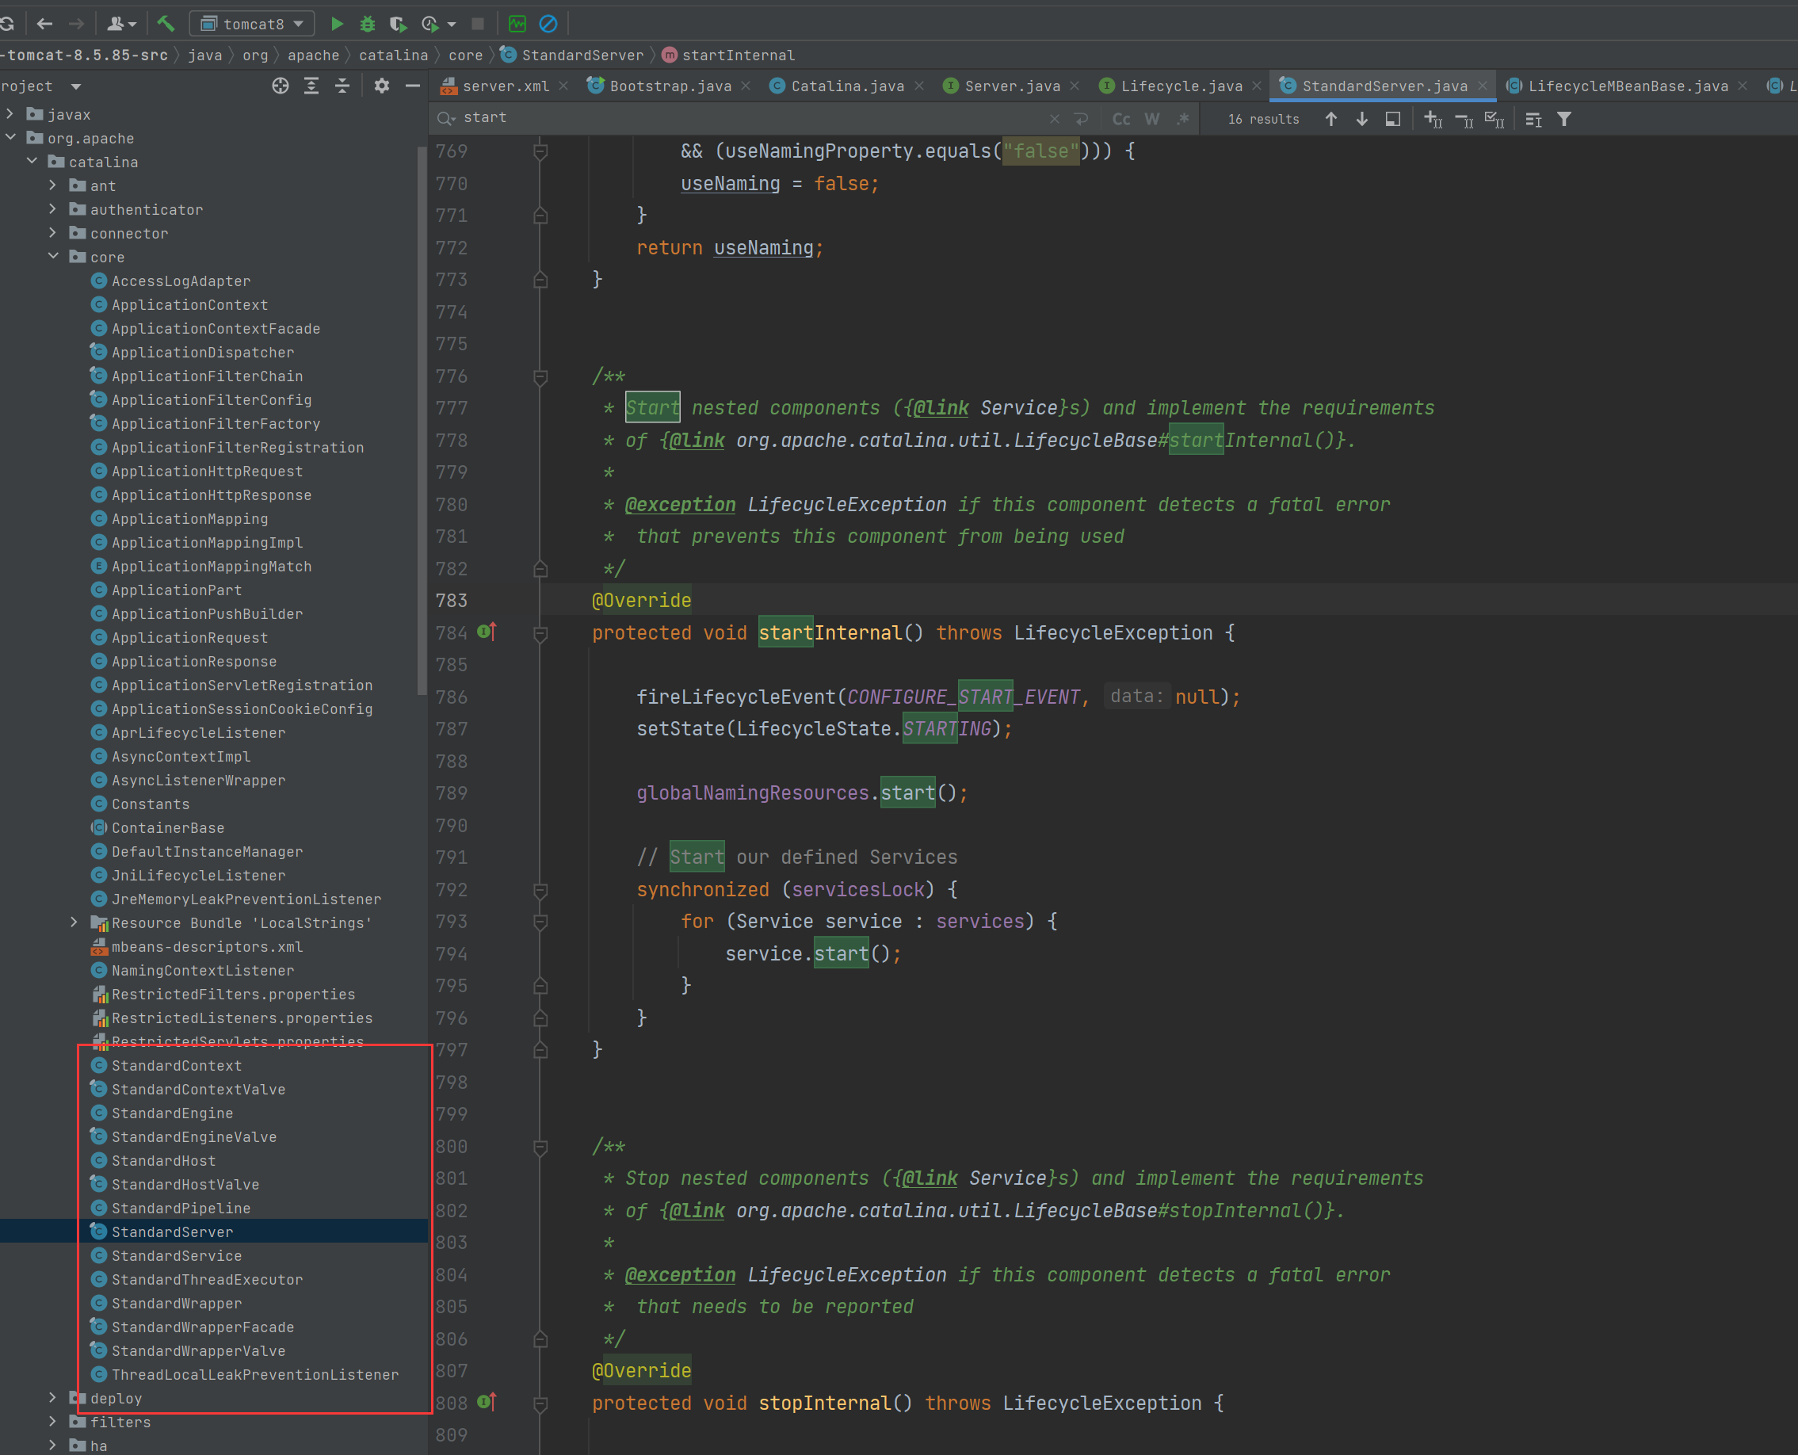Click the Profile run icon
This screenshot has width=1798, height=1455.
[x=429, y=24]
